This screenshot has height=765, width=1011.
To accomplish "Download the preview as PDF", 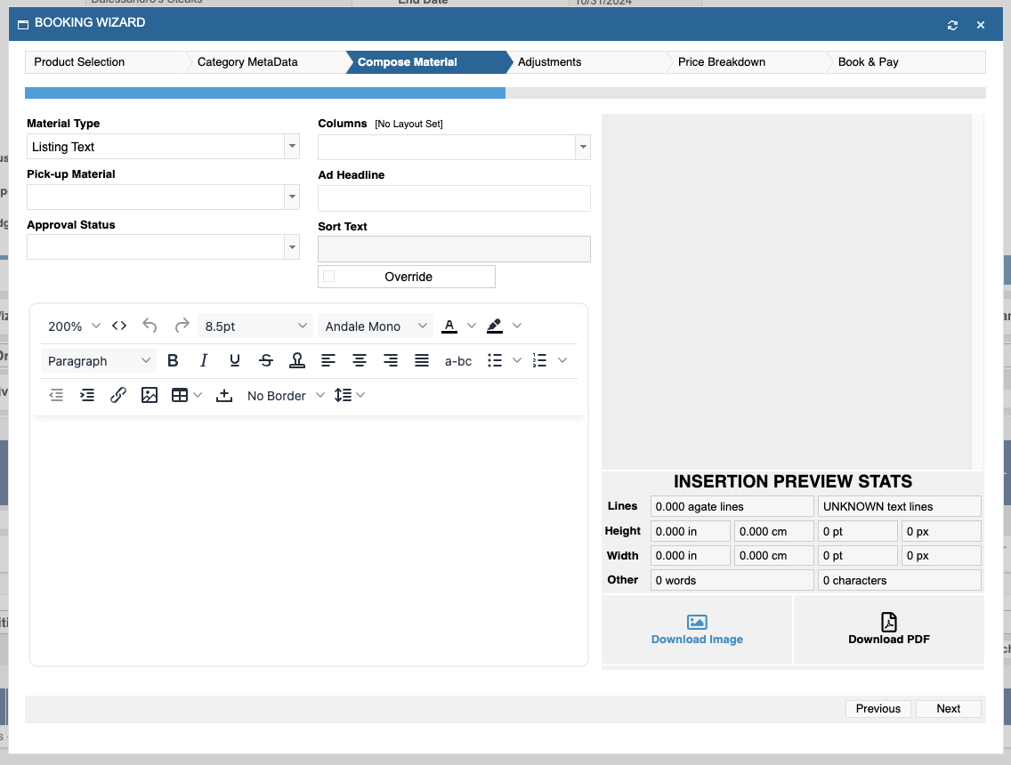I will [888, 629].
